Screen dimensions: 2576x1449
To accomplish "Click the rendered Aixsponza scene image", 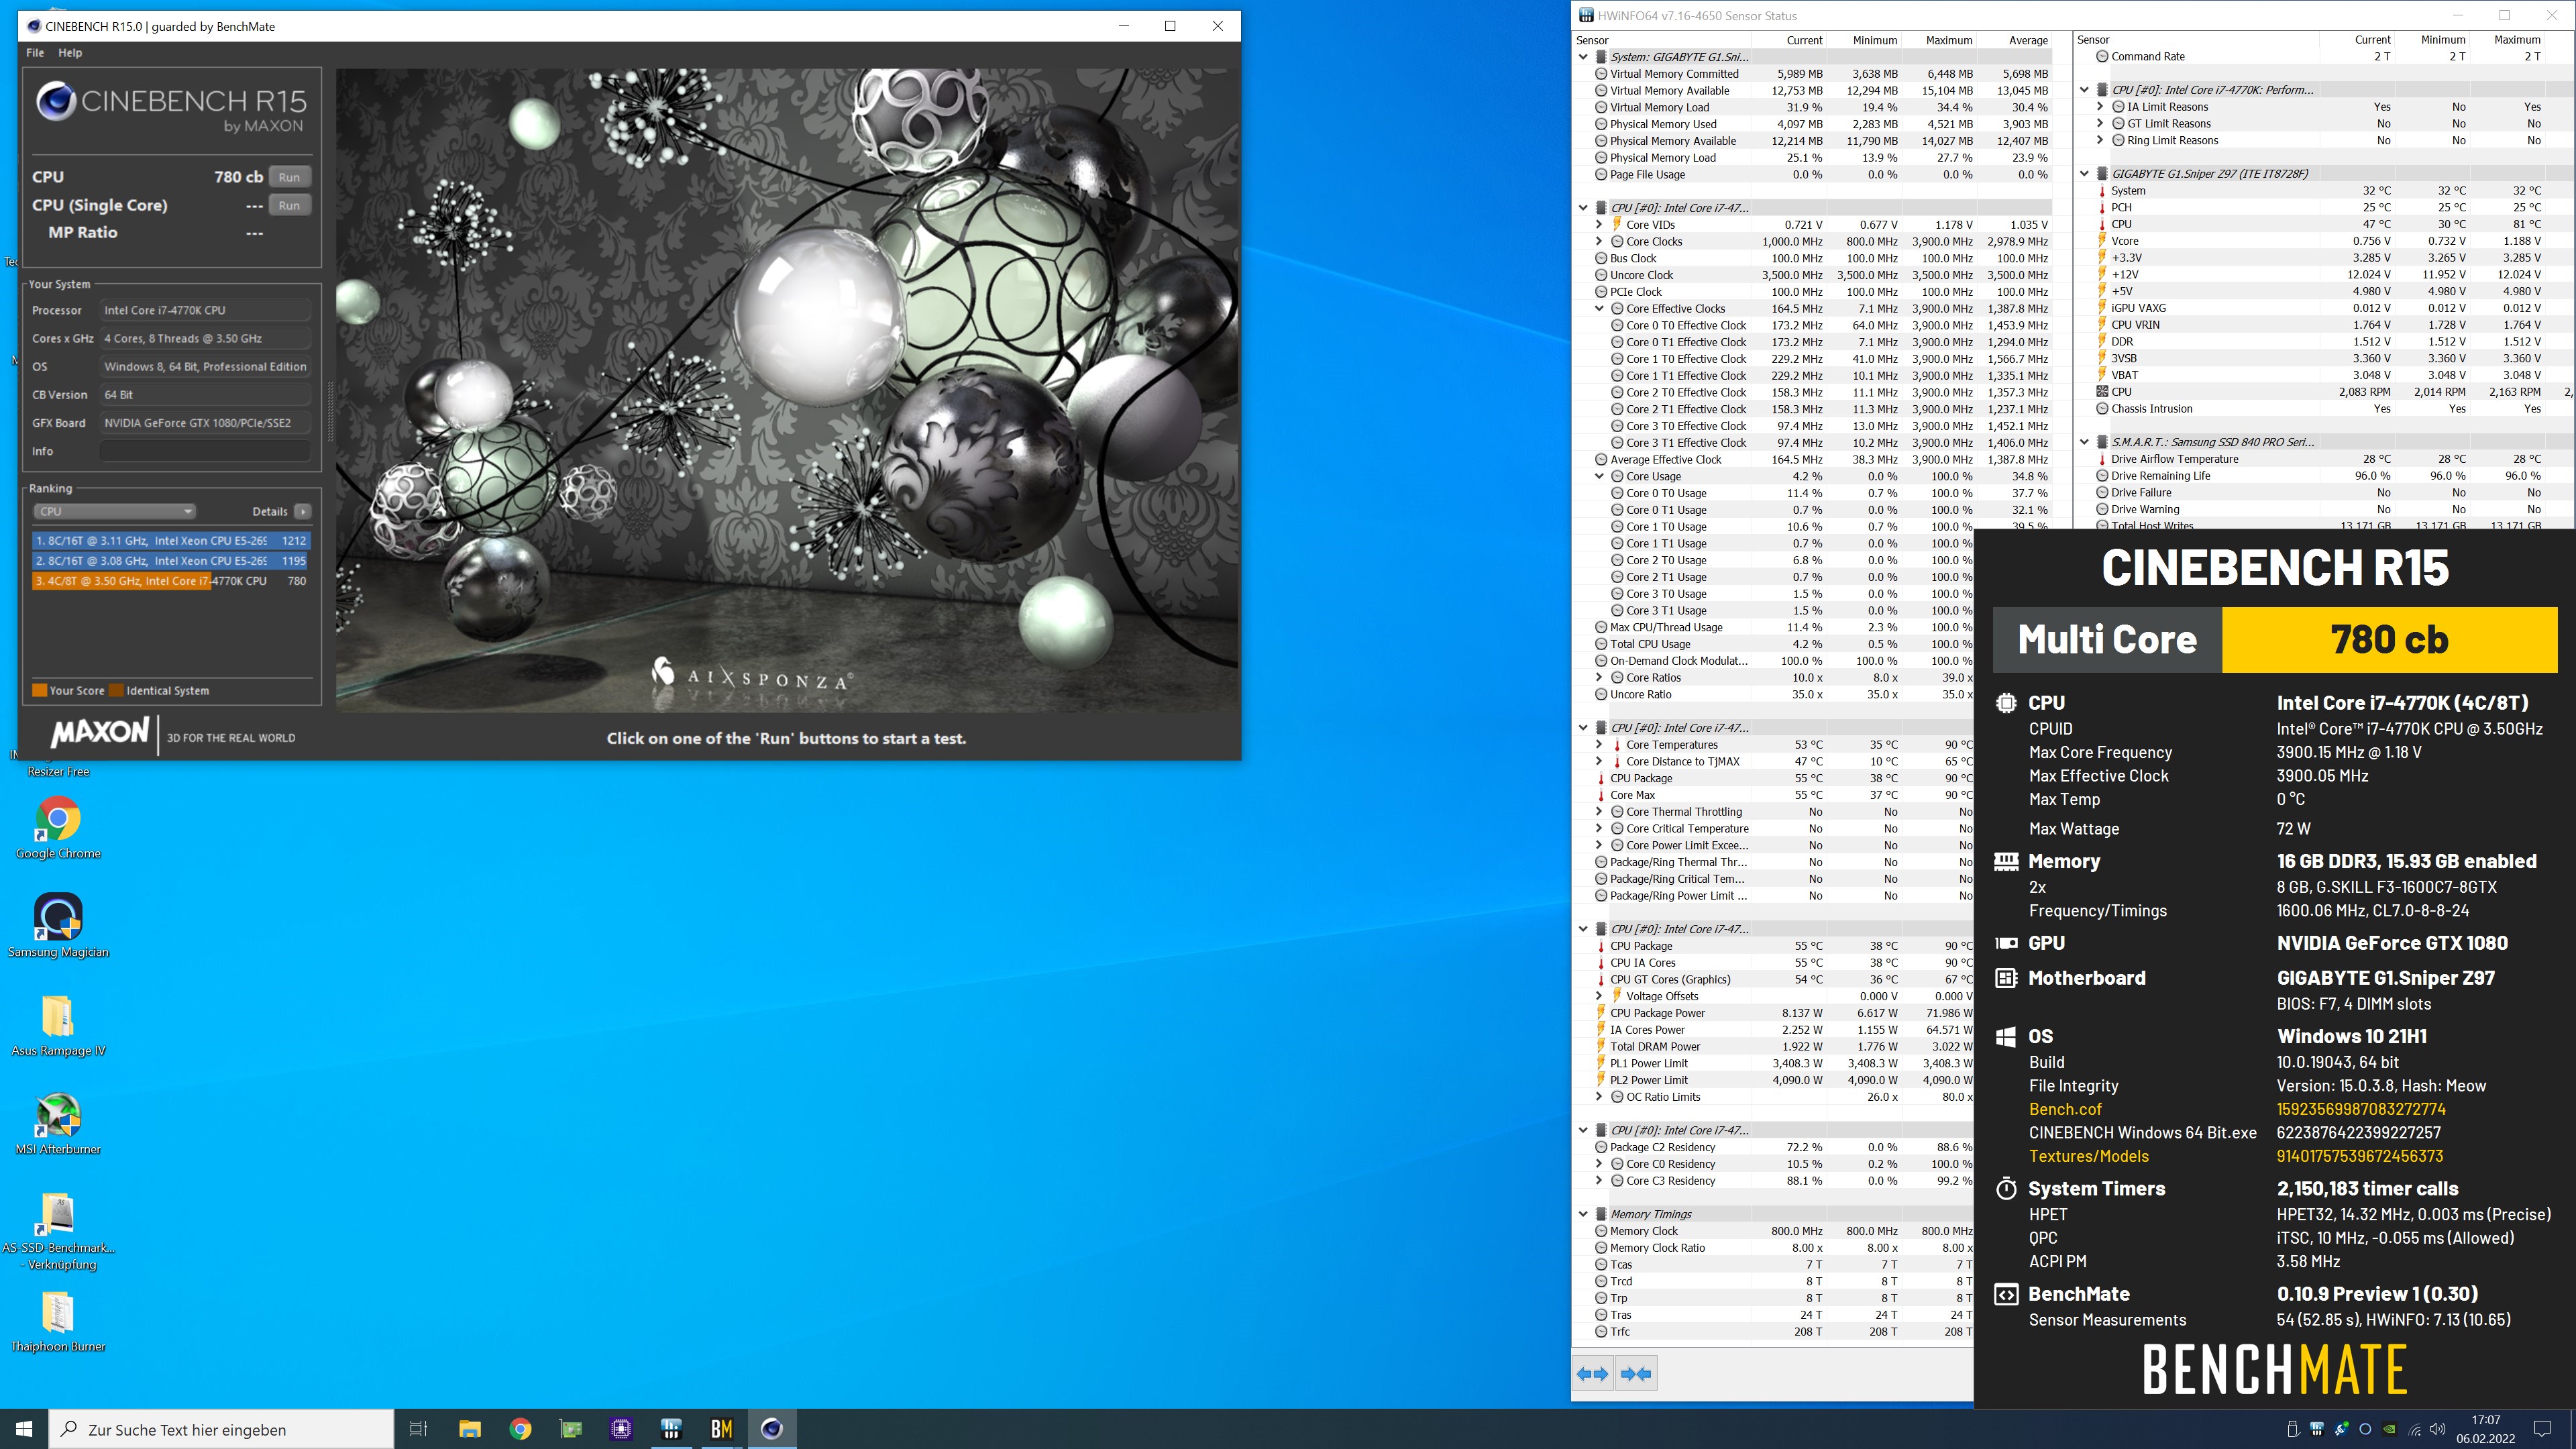I will (787, 390).
